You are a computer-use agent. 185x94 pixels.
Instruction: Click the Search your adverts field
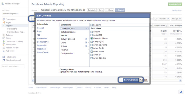13,66
